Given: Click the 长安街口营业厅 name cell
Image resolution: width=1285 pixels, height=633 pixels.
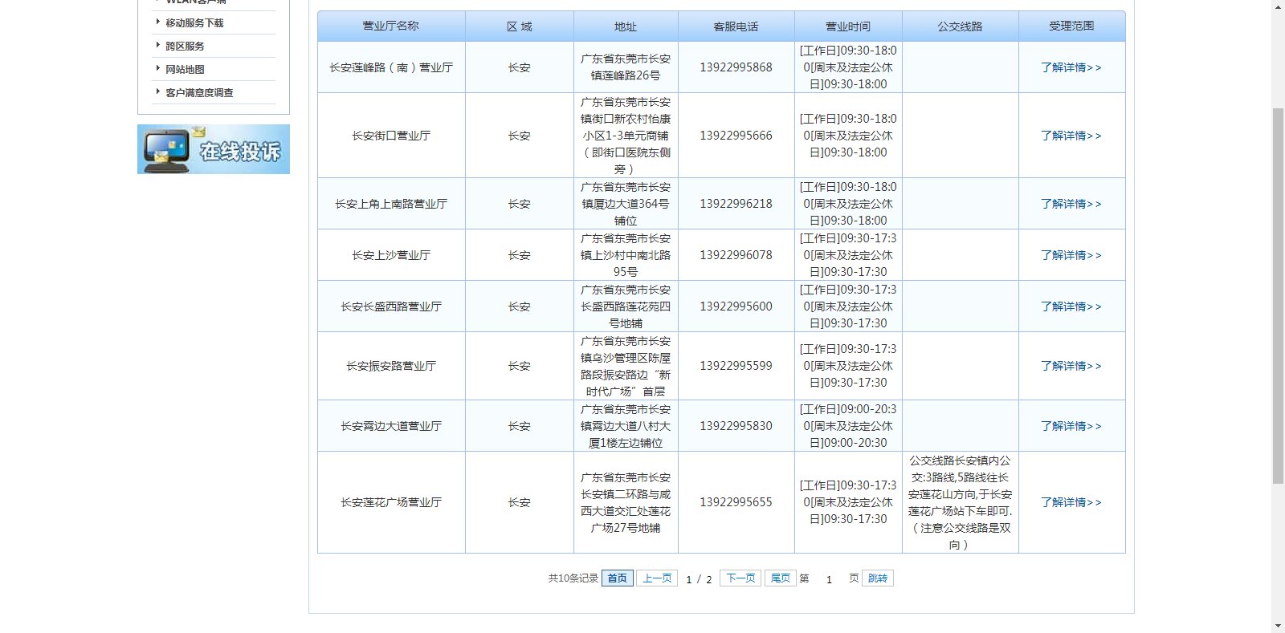Looking at the screenshot, I should coord(391,136).
